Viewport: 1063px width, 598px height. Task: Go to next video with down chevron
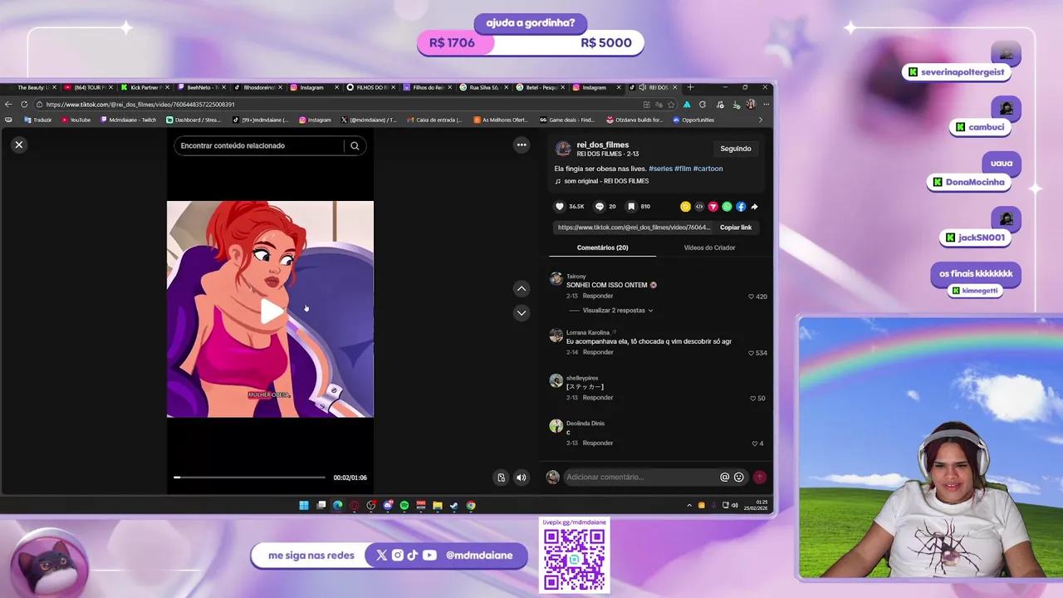[x=522, y=313]
